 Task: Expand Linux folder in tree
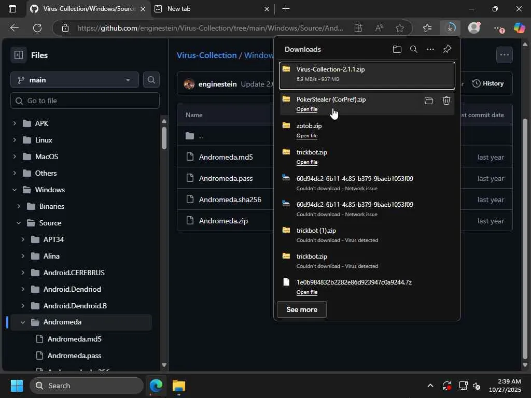point(15,140)
